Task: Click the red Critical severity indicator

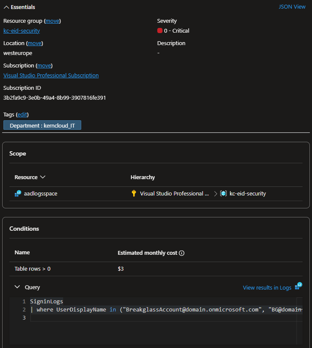Action: point(160,31)
